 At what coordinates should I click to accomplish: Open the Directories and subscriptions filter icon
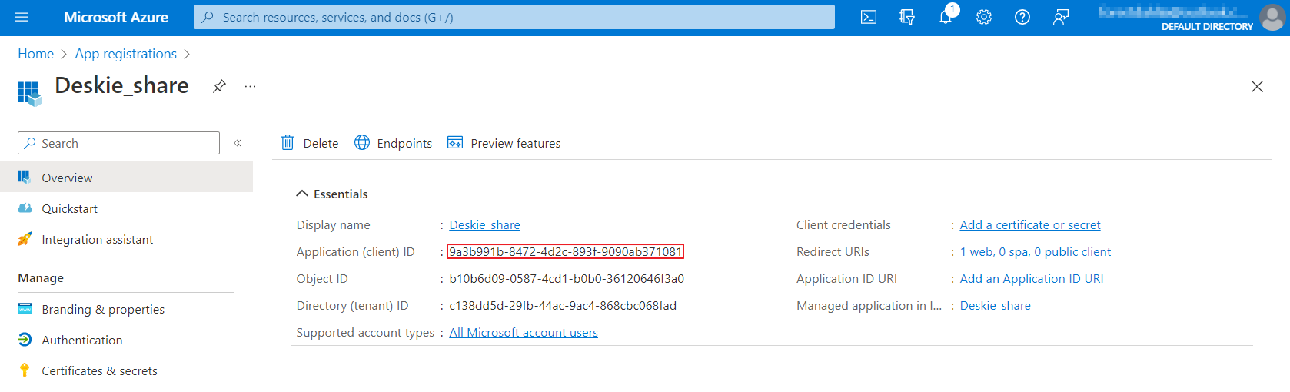coord(907,17)
